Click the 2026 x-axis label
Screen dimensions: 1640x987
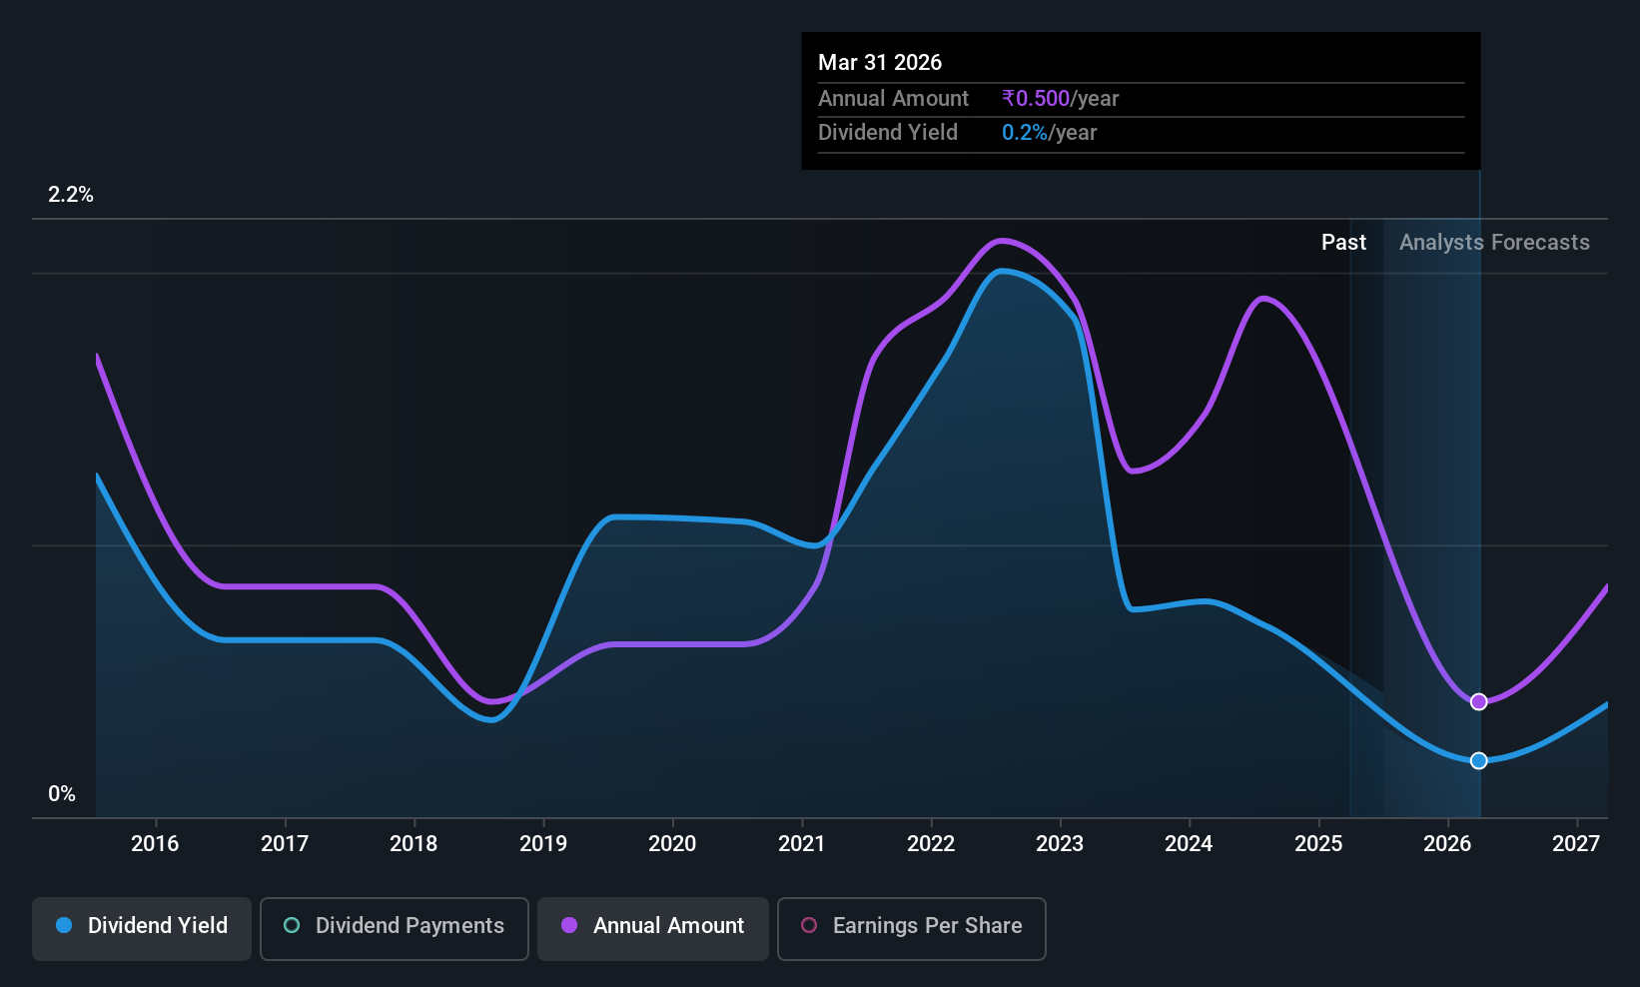click(1447, 844)
